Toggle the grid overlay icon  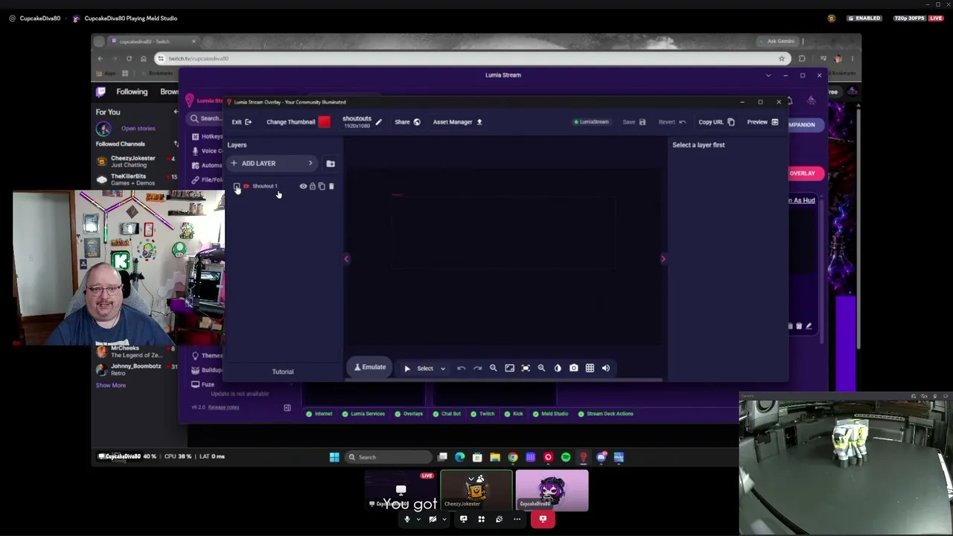pos(590,368)
